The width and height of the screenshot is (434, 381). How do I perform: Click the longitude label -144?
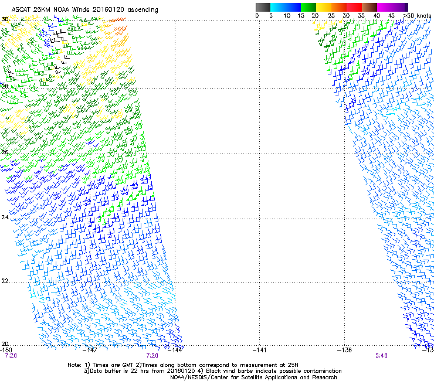pyautogui.click(x=175, y=350)
